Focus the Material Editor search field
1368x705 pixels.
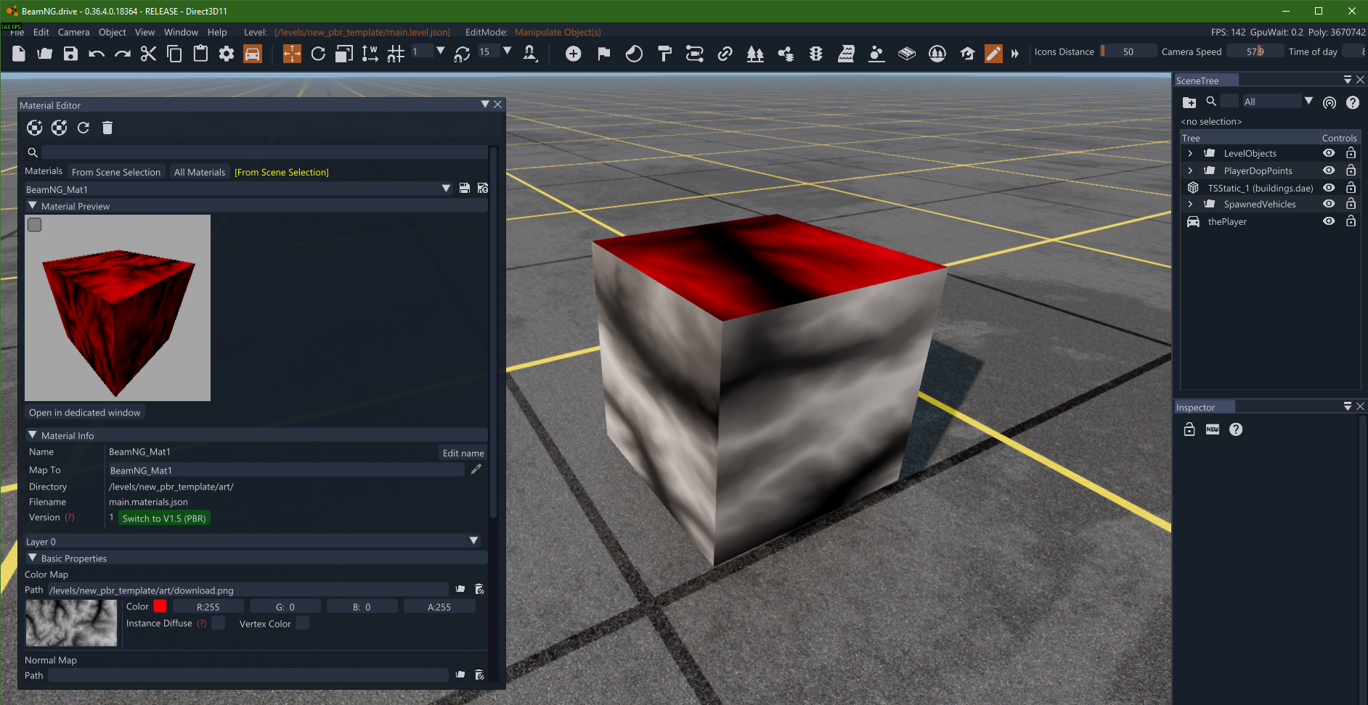[x=264, y=152]
